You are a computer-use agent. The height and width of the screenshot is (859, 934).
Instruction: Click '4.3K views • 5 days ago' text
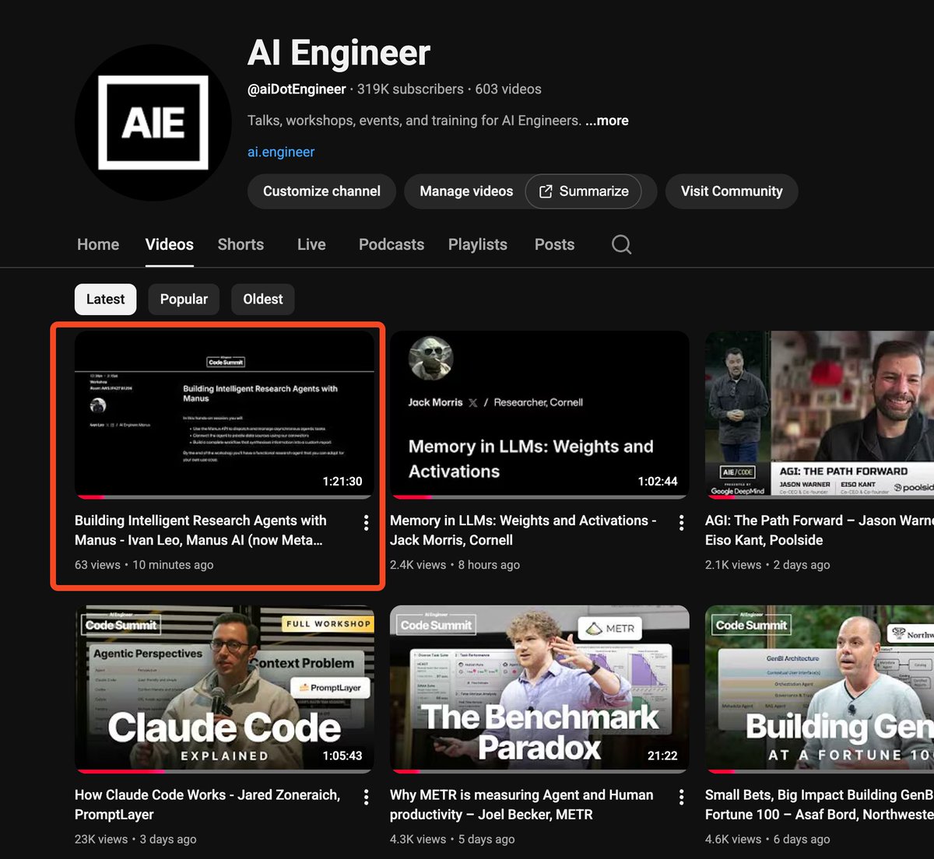tap(452, 840)
